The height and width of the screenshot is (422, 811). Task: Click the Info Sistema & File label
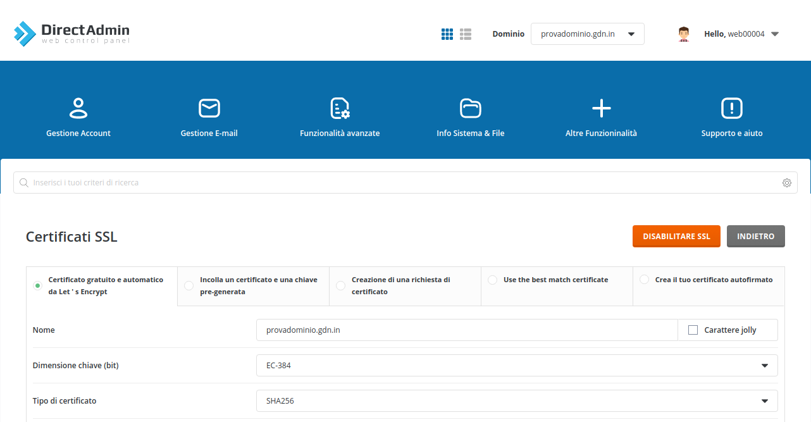coord(471,133)
